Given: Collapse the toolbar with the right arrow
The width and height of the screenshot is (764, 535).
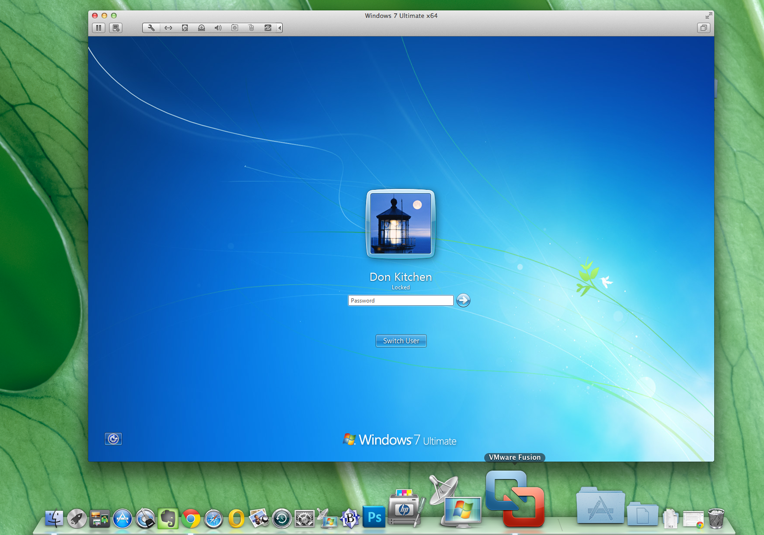Looking at the screenshot, I should pyautogui.click(x=280, y=28).
